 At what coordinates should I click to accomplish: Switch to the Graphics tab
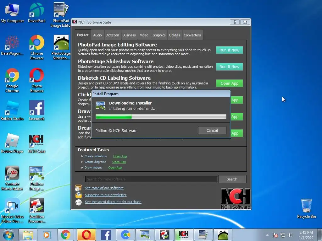(159, 35)
